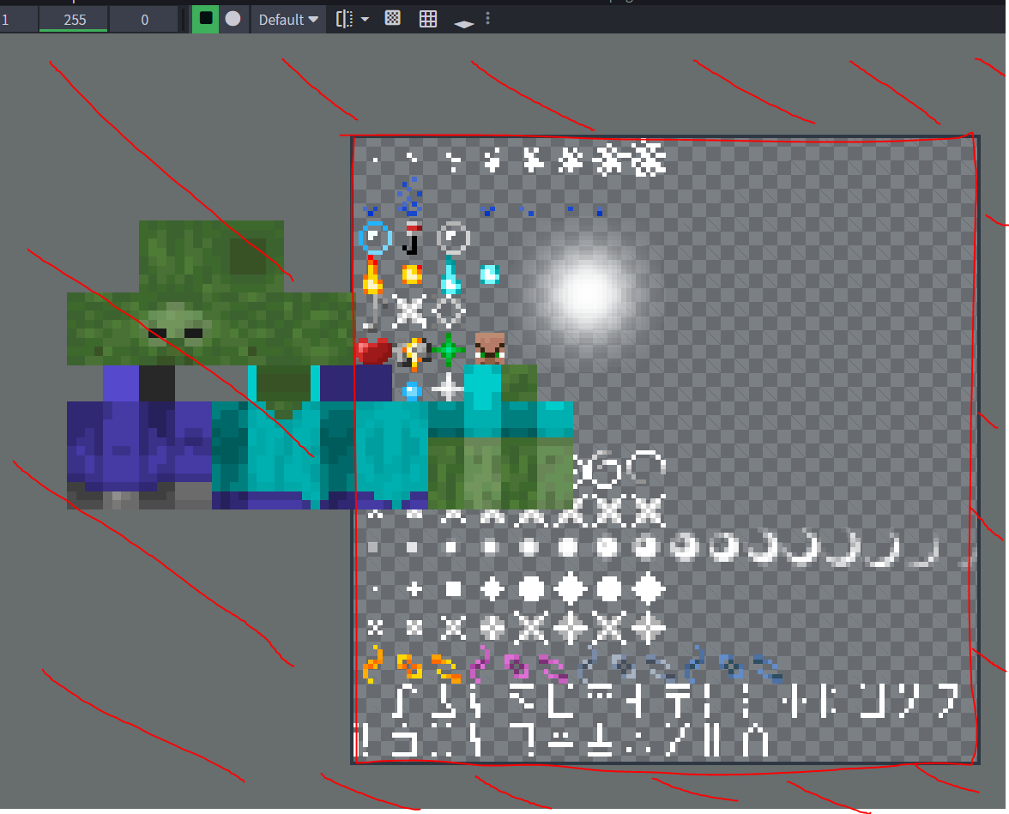1009x814 pixels.
Task: Click the green sparkle sprite
Action: [x=447, y=348]
